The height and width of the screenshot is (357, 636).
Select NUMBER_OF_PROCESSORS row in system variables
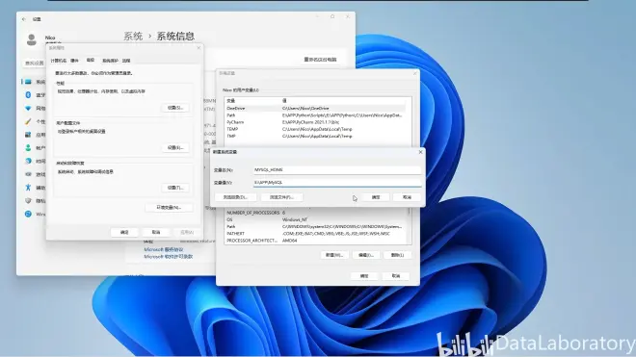tap(315, 213)
